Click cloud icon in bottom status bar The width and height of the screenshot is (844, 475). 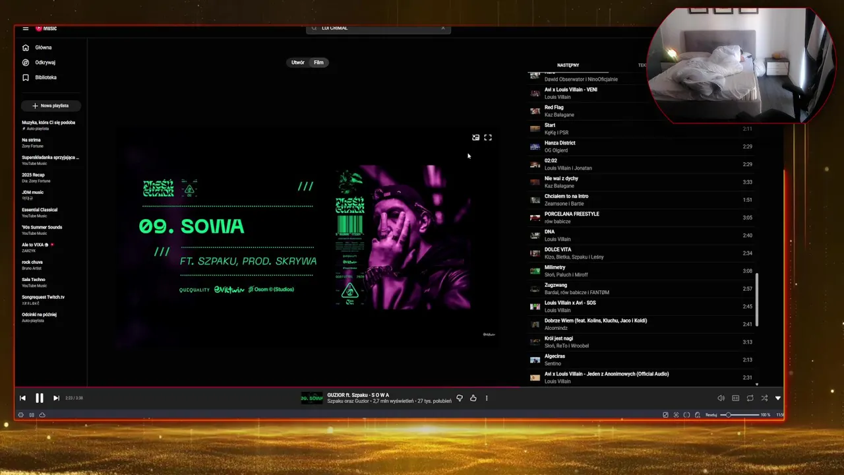click(42, 415)
